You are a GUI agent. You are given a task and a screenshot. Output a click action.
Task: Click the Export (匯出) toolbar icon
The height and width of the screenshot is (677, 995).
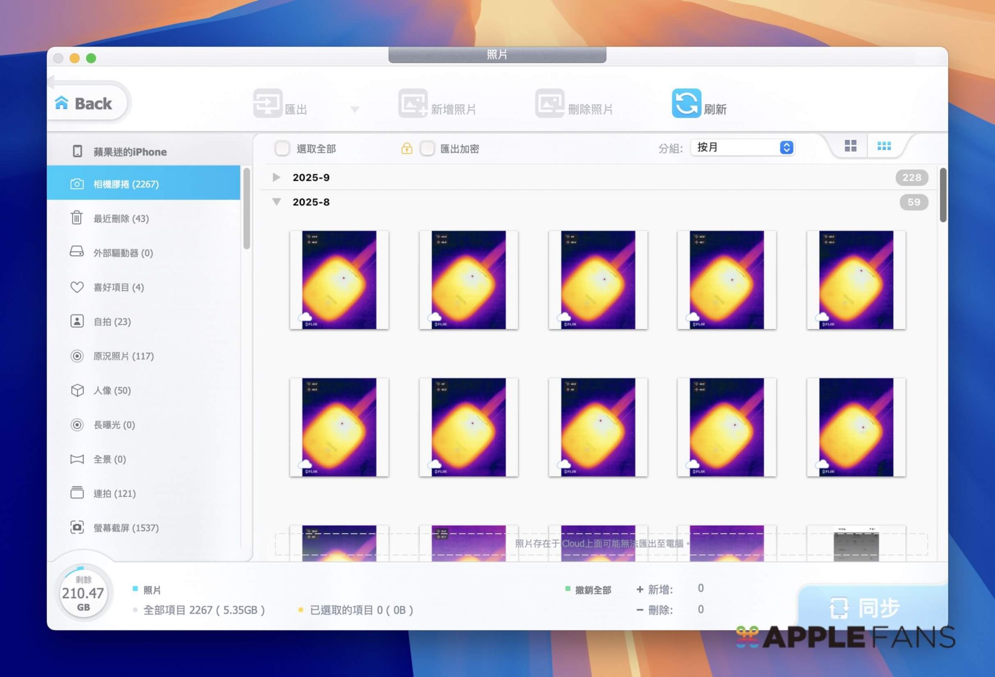coord(268,103)
